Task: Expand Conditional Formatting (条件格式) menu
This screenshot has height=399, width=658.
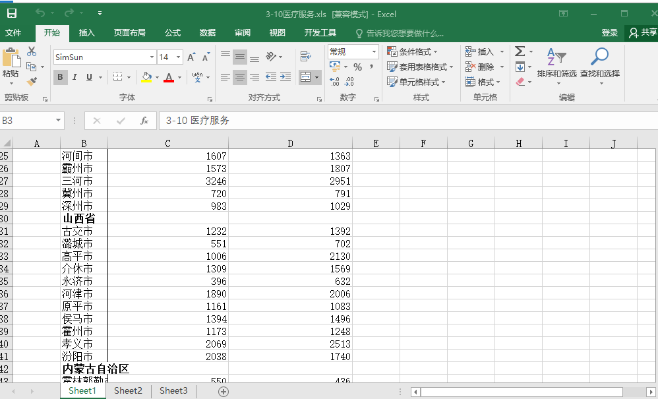Action: tap(412, 51)
